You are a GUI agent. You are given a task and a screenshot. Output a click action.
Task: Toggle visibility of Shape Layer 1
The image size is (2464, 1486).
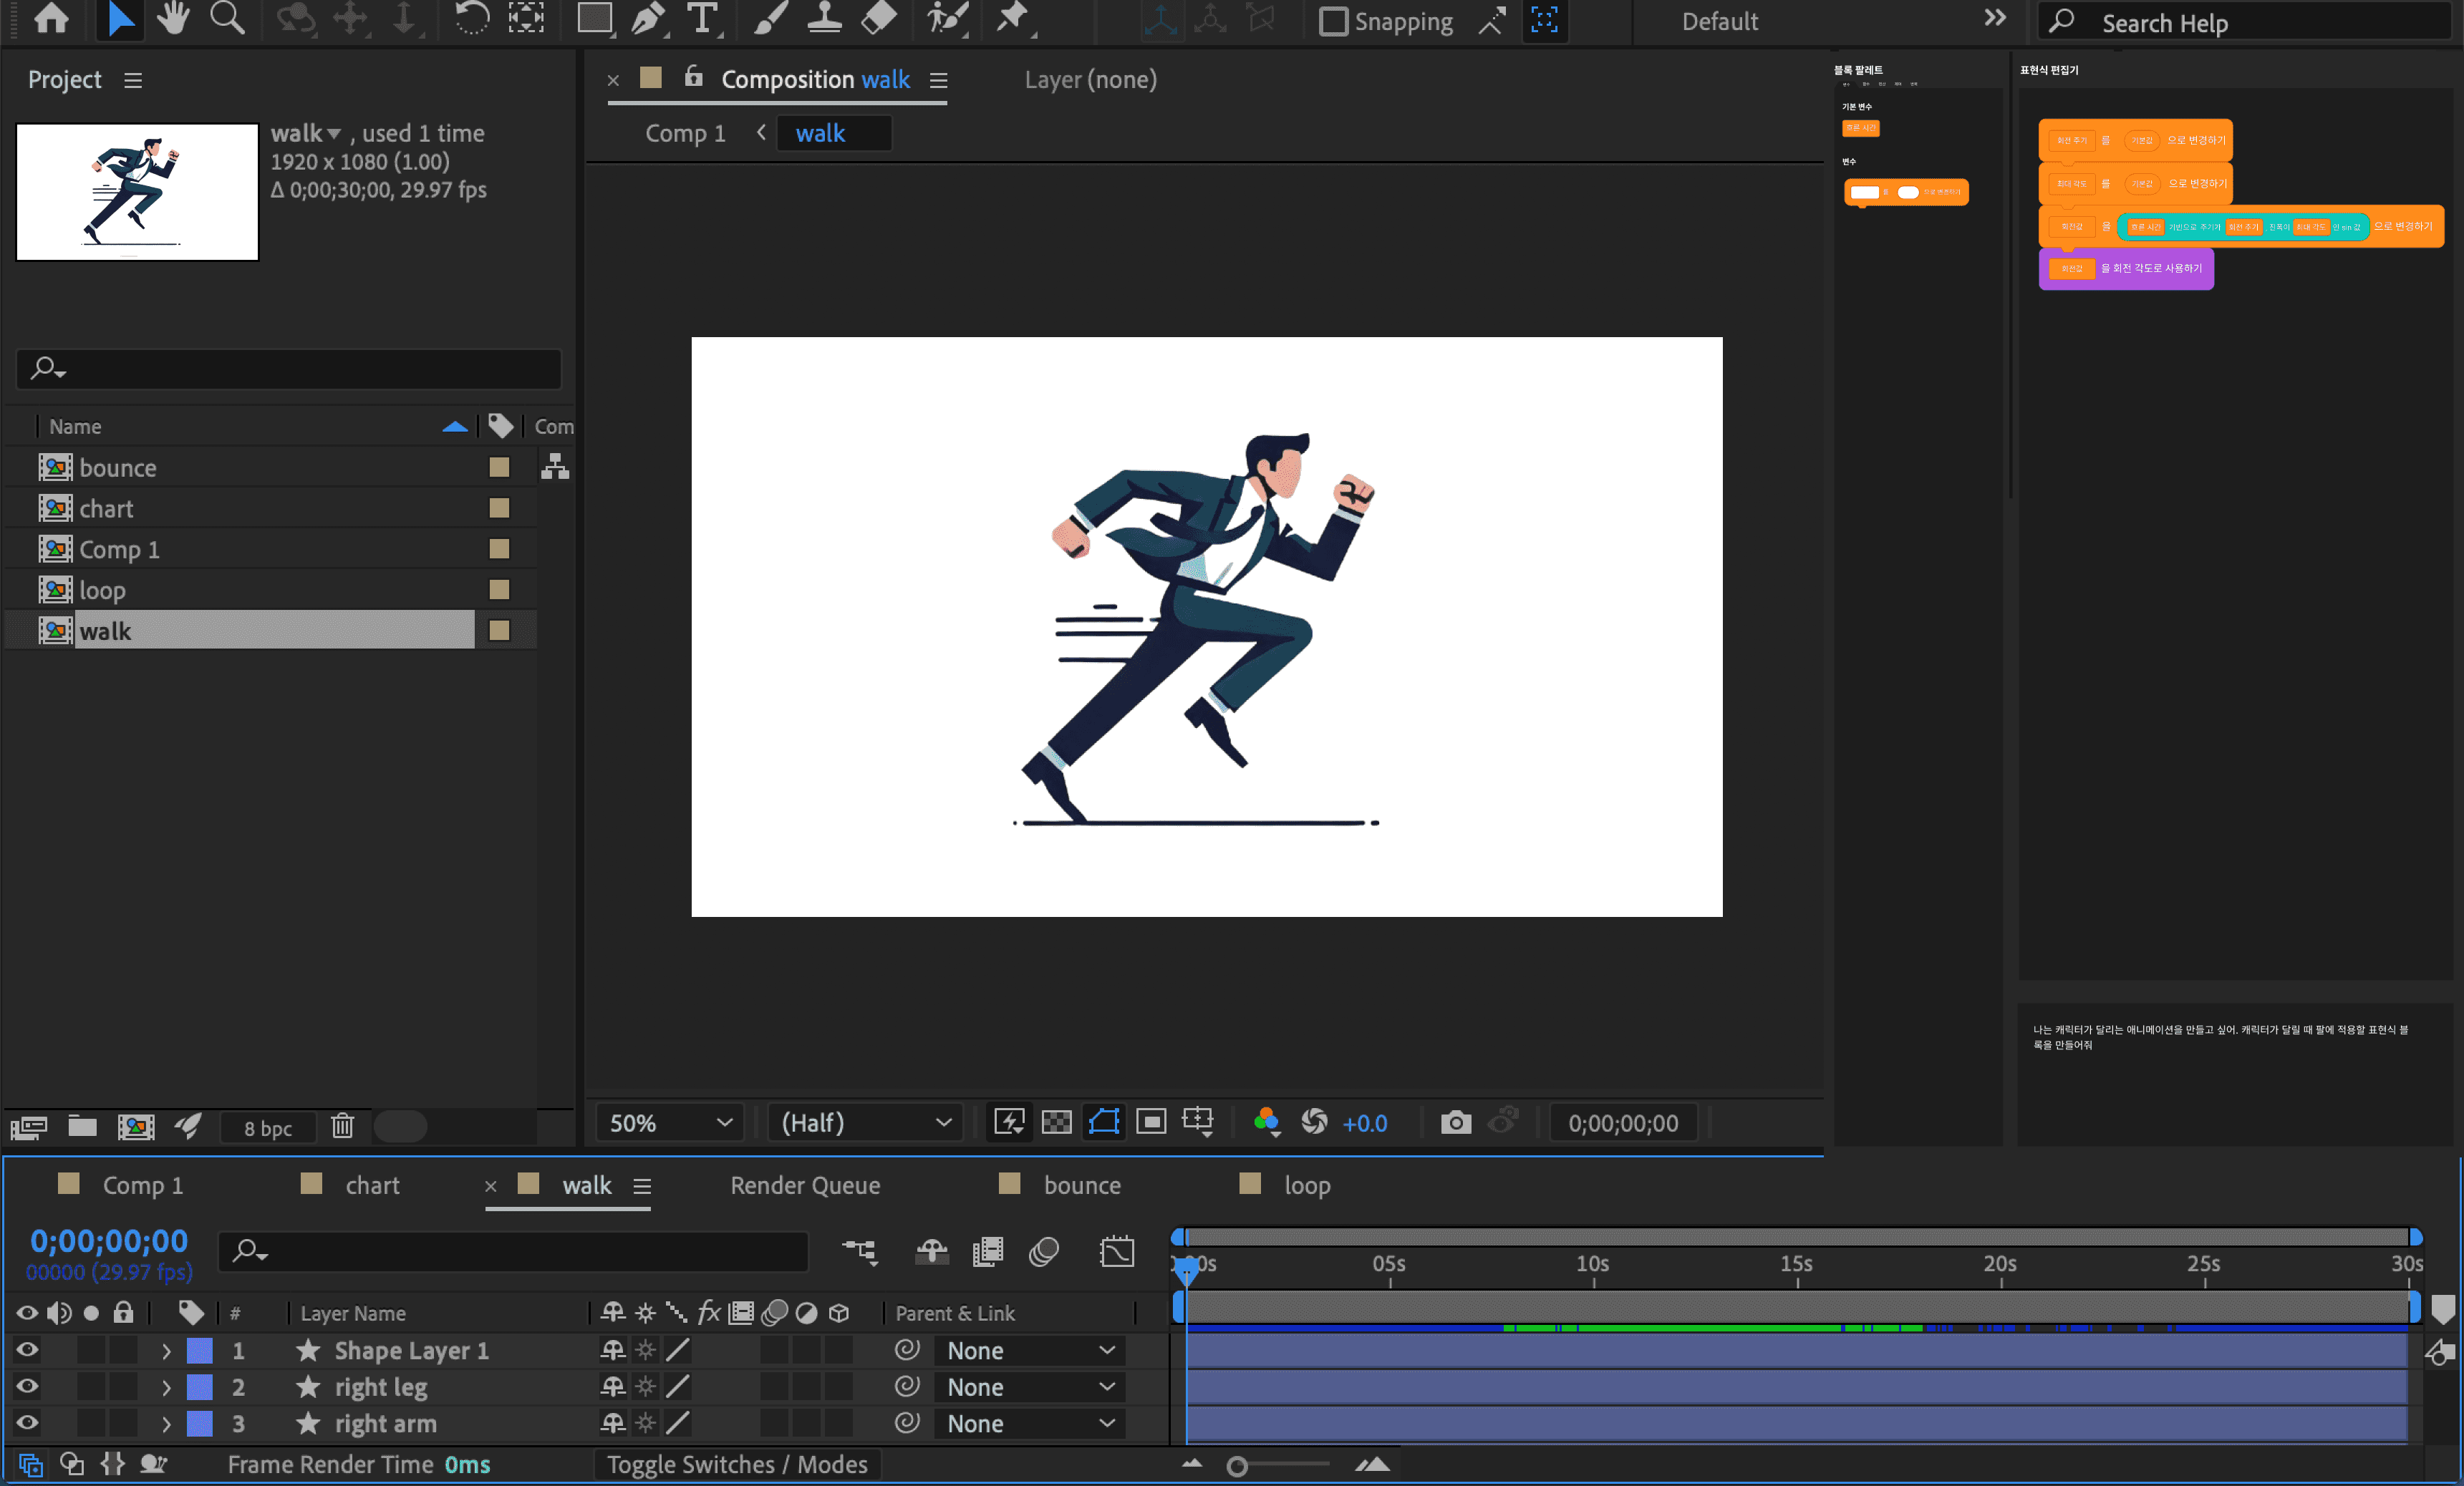(27, 1350)
